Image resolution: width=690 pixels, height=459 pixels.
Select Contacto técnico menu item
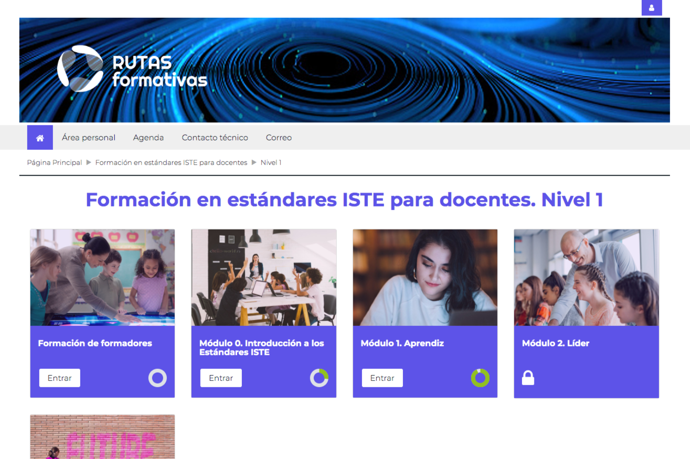pos(215,138)
